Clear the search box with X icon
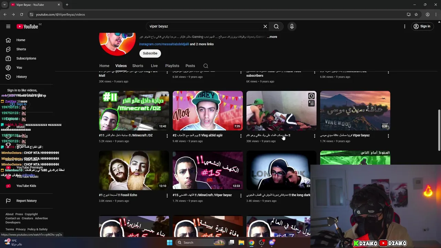 pos(265,26)
